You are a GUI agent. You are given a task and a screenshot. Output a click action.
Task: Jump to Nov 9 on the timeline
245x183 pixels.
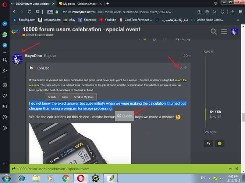[208, 52]
